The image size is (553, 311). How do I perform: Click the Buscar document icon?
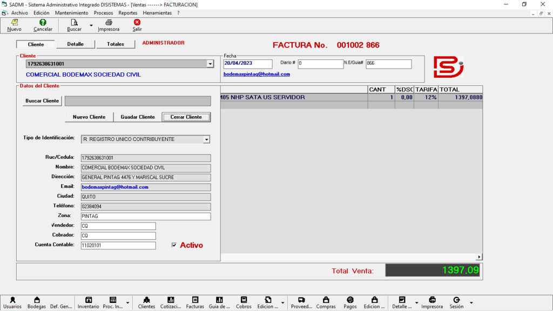point(74,22)
